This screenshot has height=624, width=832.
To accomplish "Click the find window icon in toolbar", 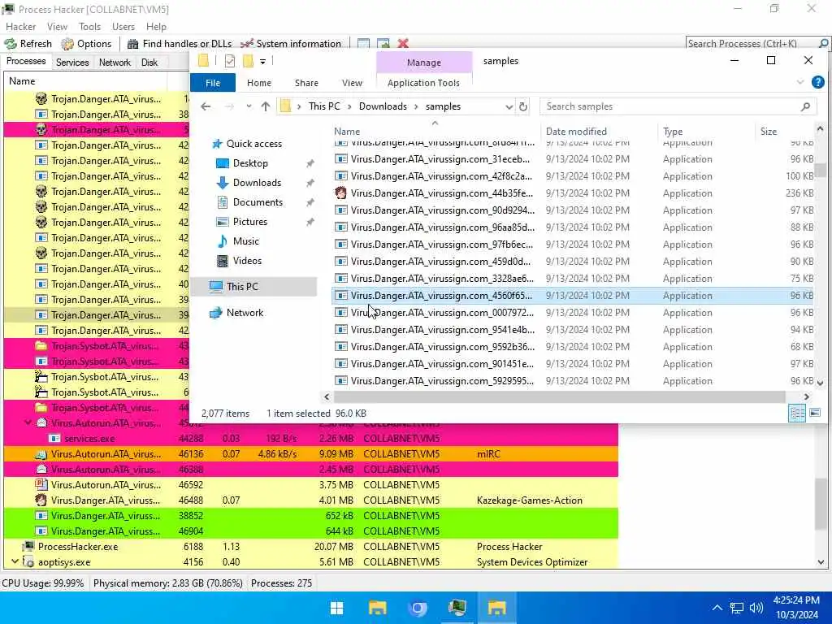I will [x=363, y=44].
